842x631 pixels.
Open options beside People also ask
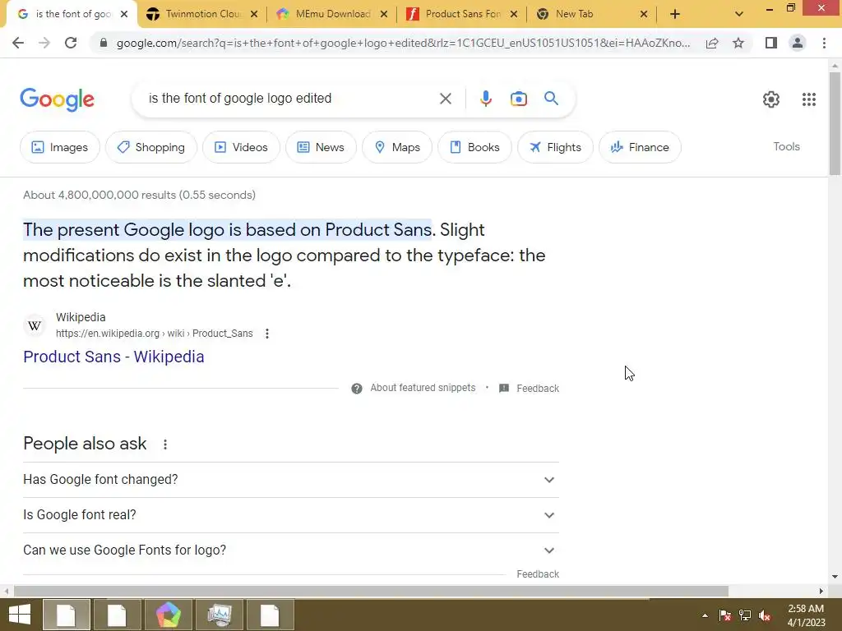(x=165, y=444)
